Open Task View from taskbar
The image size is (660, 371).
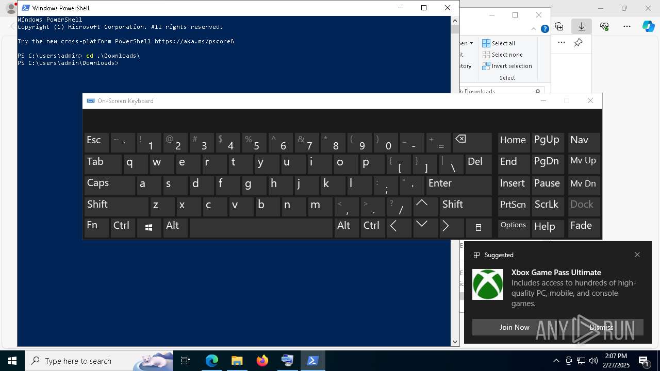[x=186, y=361]
